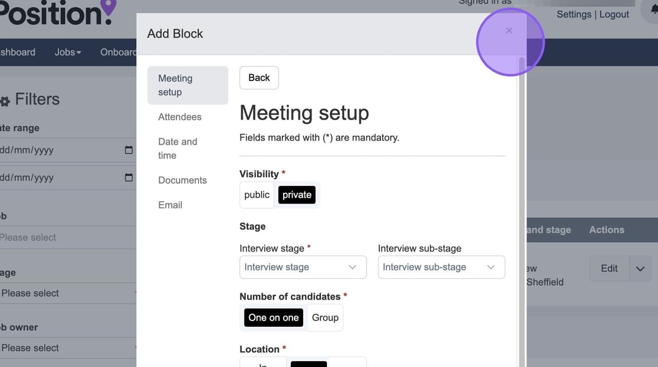Viewport: 658px width, 367px height.
Task: Switch to the Email section
Action: (170, 205)
